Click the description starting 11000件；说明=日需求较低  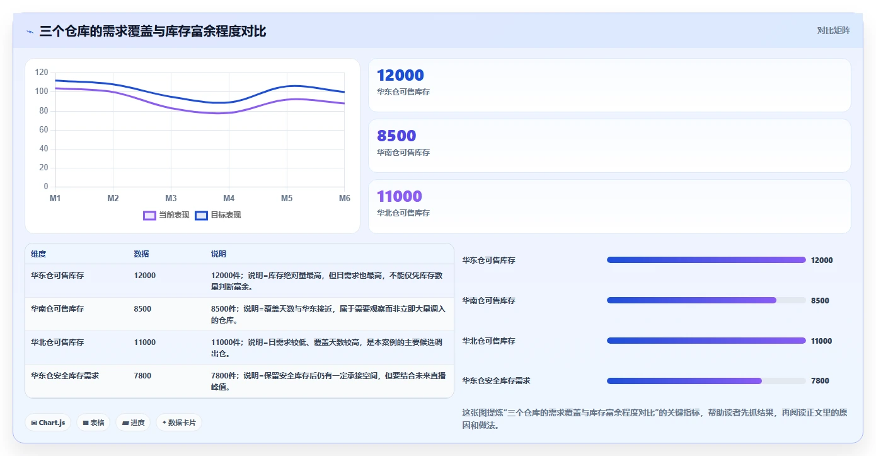tap(327, 348)
